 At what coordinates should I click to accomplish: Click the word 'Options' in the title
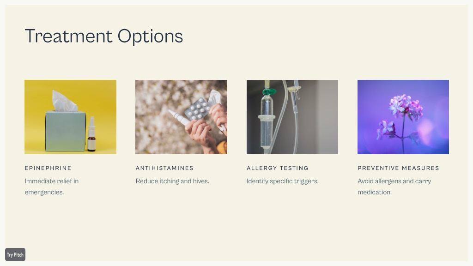click(x=150, y=36)
